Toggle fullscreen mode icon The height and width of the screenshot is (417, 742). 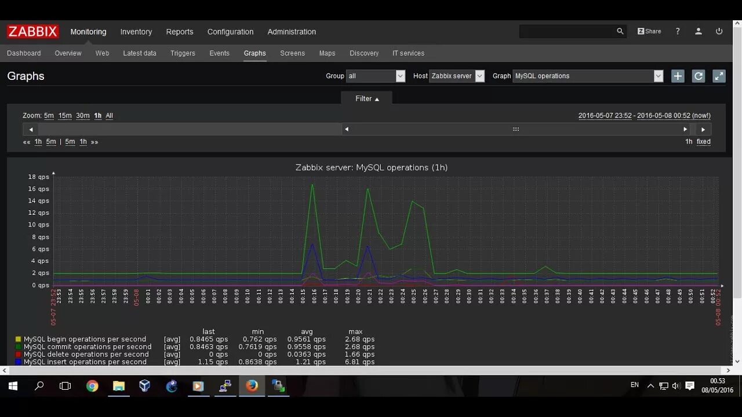(719, 76)
